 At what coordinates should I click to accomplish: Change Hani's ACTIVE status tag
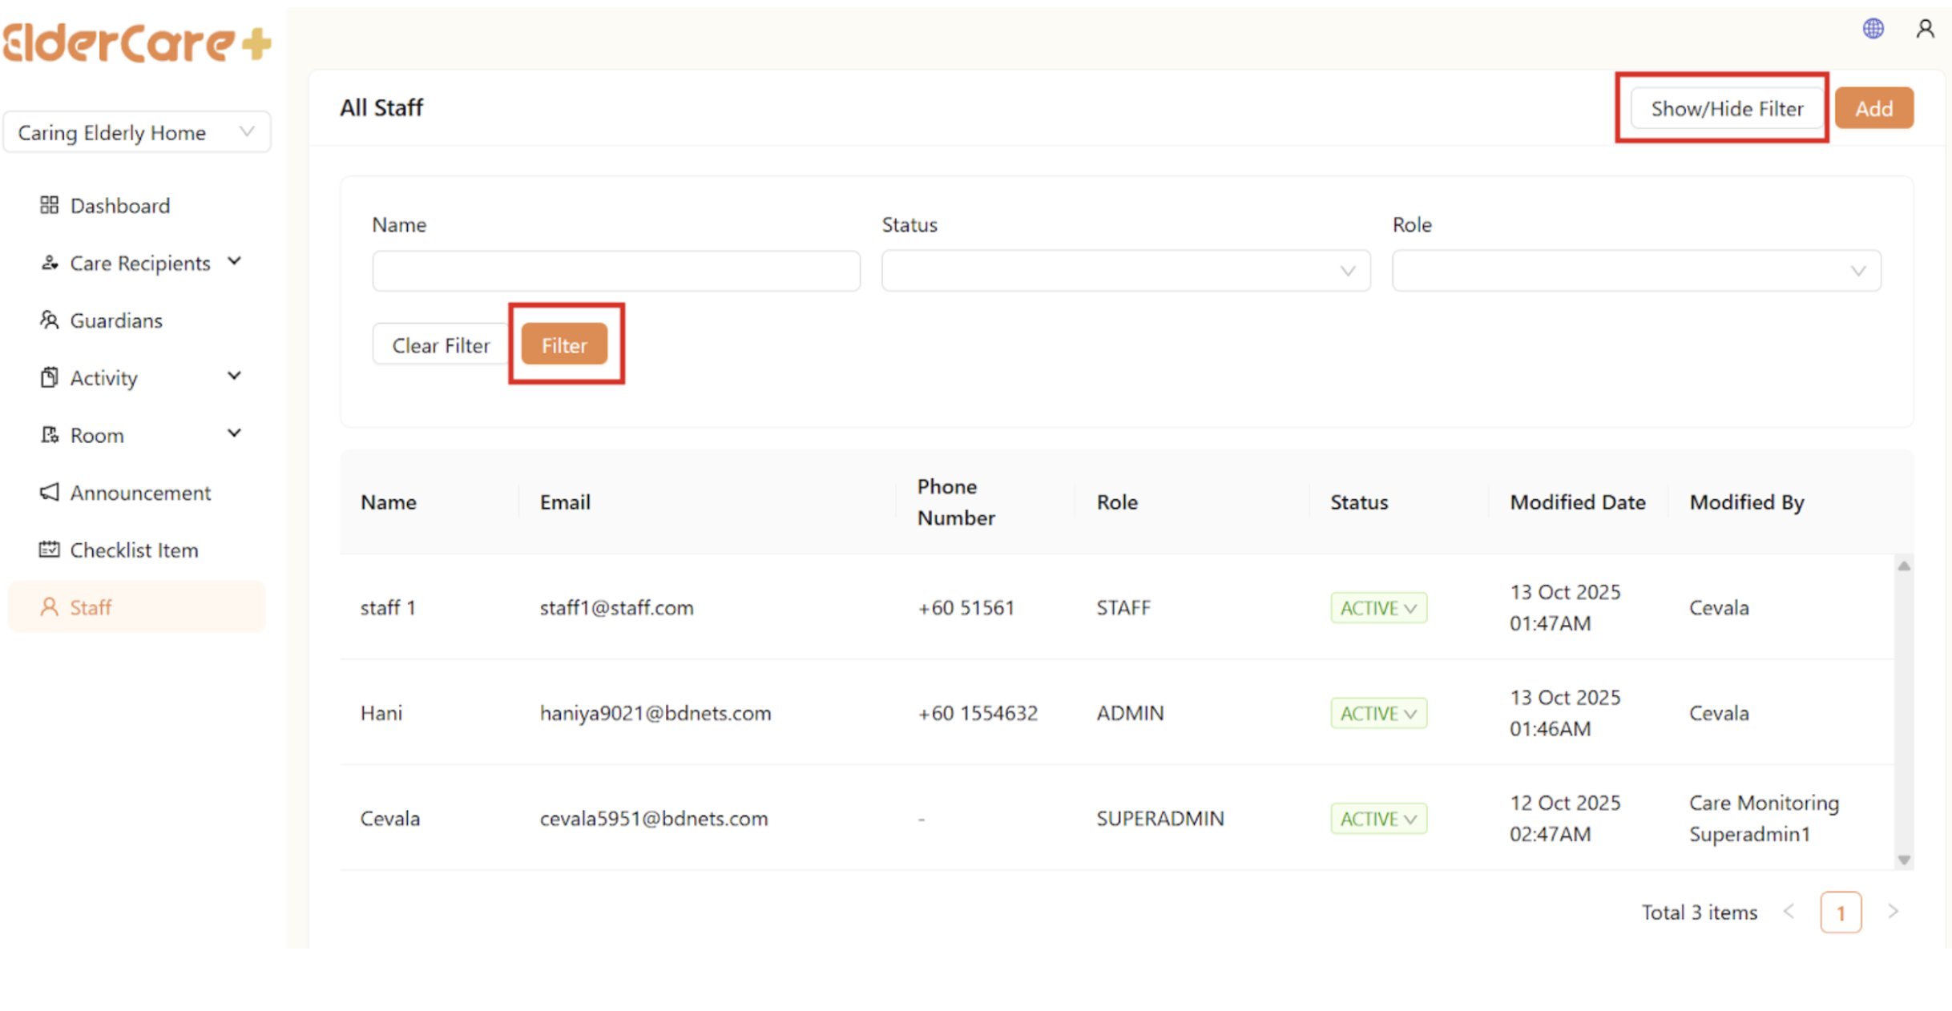tap(1378, 714)
